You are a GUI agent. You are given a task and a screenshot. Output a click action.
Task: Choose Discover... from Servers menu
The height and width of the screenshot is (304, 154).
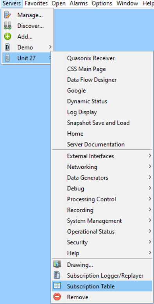click(27, 25)
